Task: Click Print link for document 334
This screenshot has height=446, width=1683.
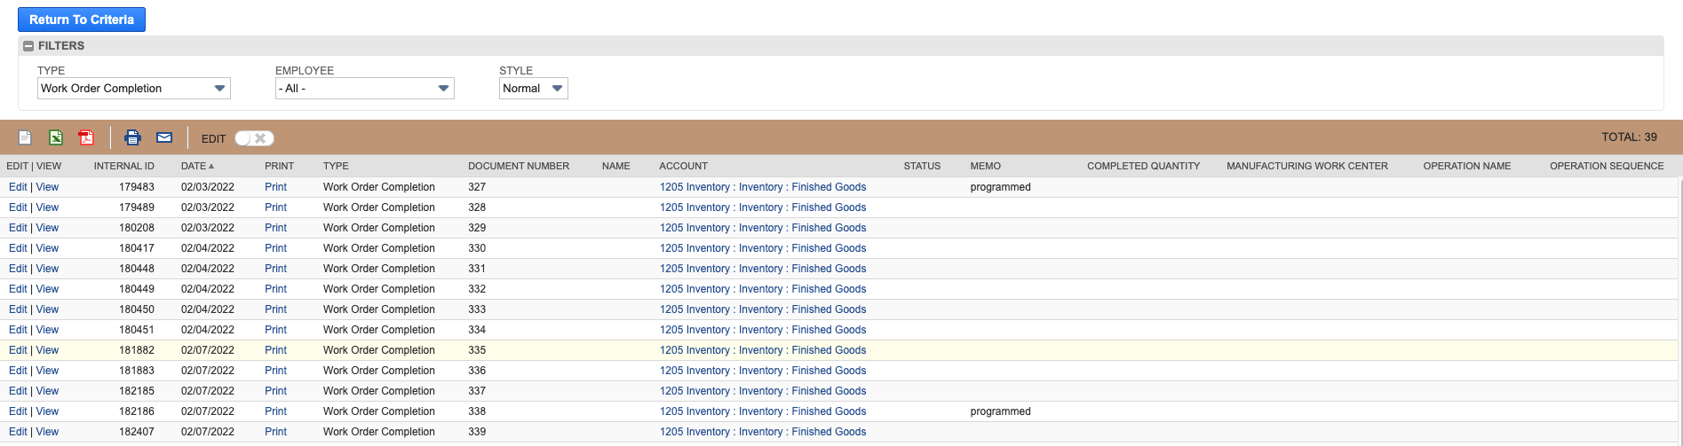Action: [x=276, y=330]
